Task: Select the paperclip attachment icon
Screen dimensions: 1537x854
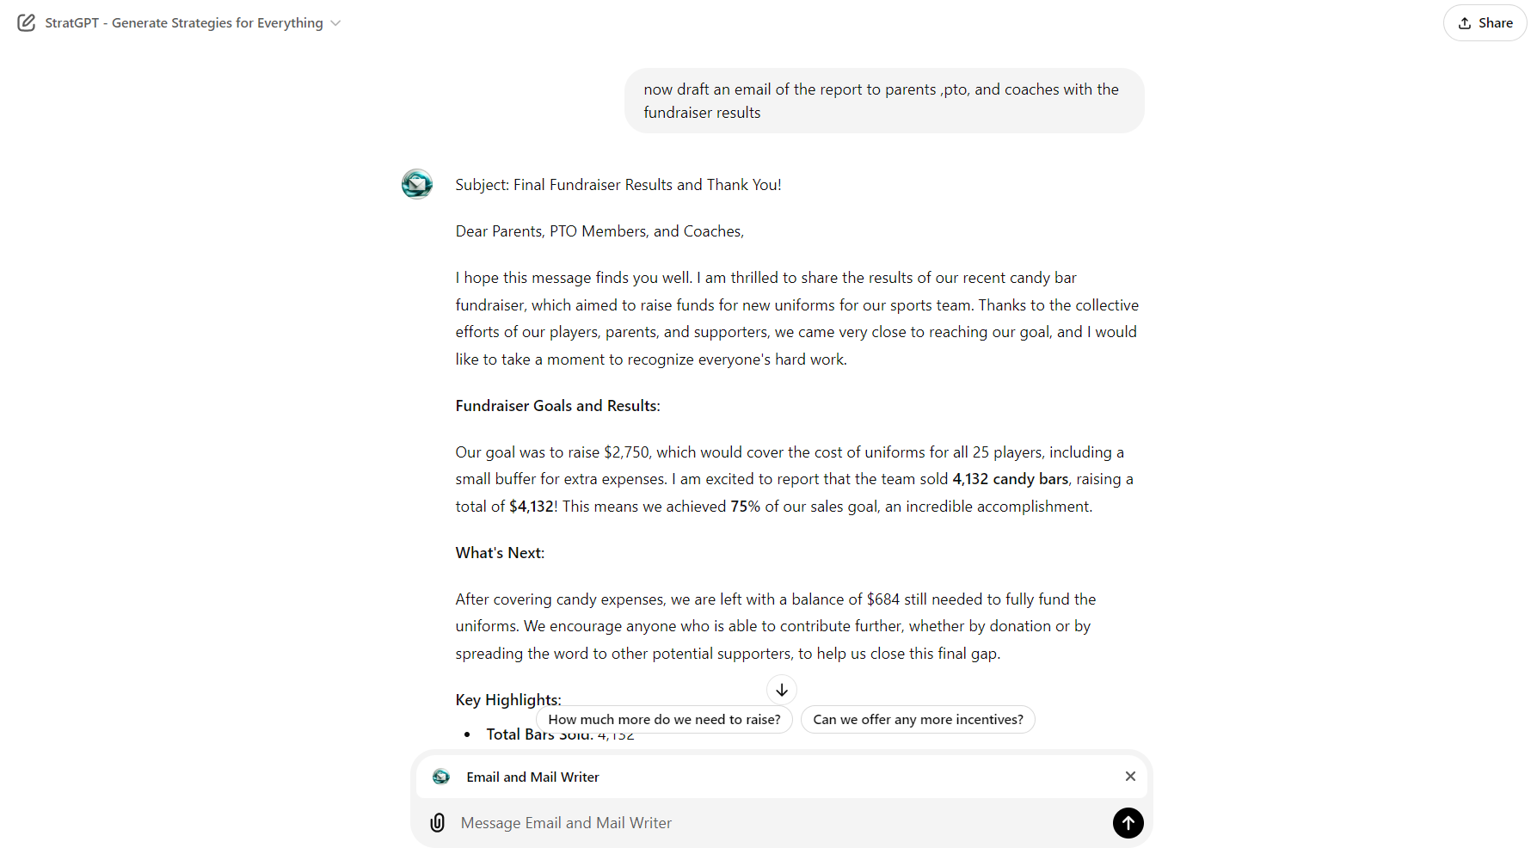Action: point(438,823)
